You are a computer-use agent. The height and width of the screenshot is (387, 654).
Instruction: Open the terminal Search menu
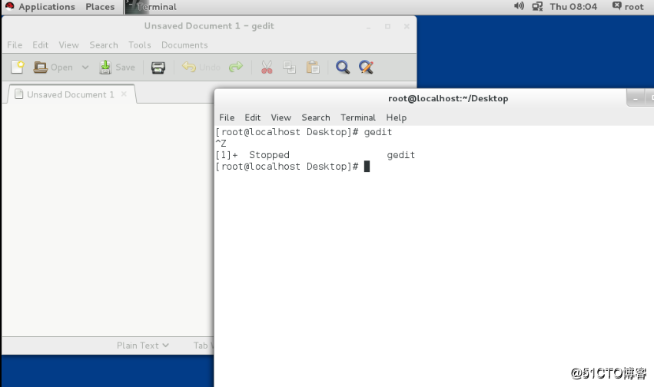pos(316,117)
